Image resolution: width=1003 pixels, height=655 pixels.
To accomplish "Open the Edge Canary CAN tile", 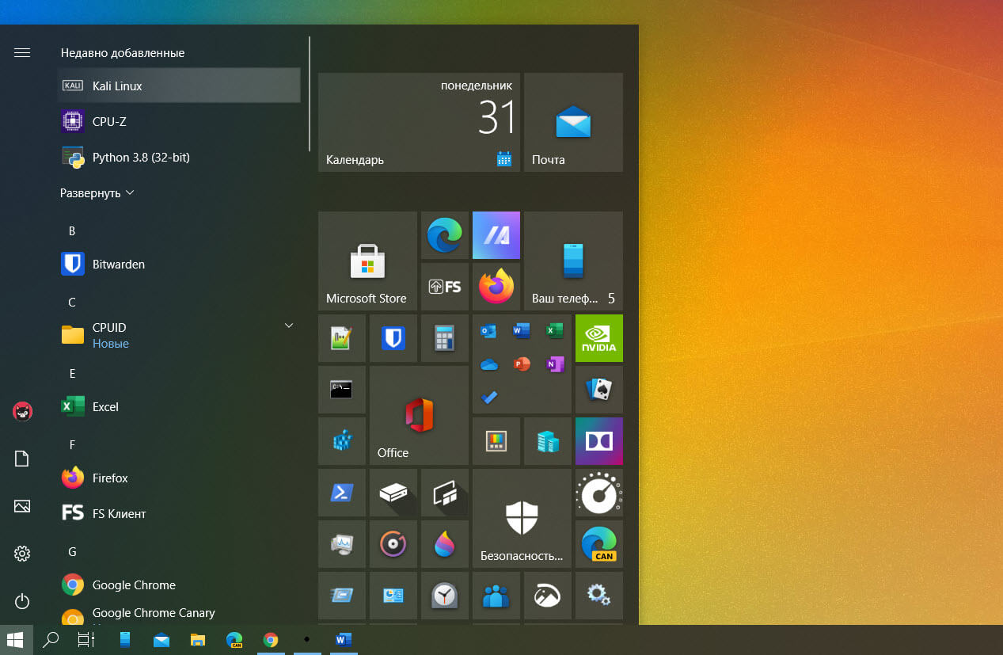I will 599,544.
